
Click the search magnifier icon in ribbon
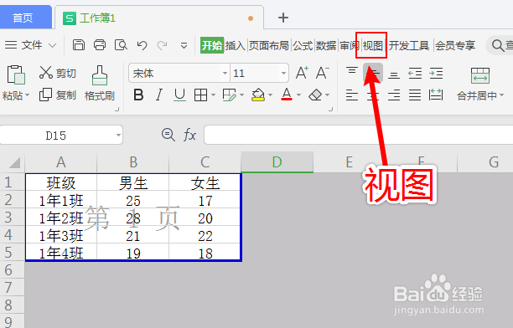pos(498,45)
